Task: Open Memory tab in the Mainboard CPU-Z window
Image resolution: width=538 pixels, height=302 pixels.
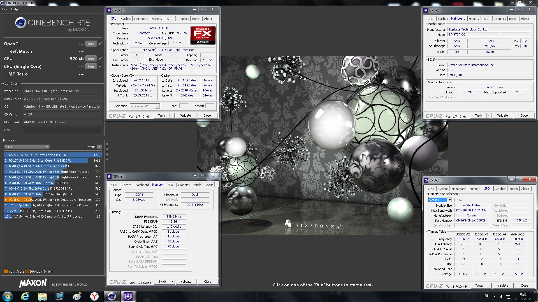Action: (x=474, y=19)
